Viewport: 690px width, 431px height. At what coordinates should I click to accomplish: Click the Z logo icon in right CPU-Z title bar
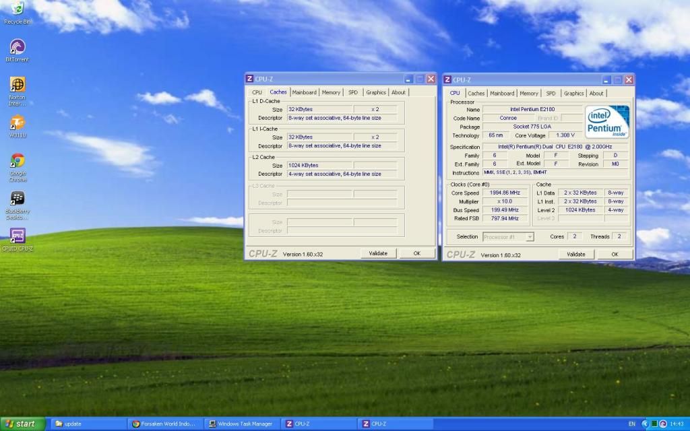(x=447, y=79)
